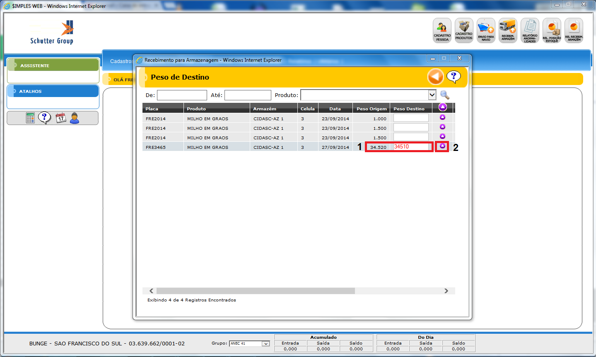The image size is (596, 357).
Task: Open Relatório Anormalidades report icon
Action: (530, 30)
